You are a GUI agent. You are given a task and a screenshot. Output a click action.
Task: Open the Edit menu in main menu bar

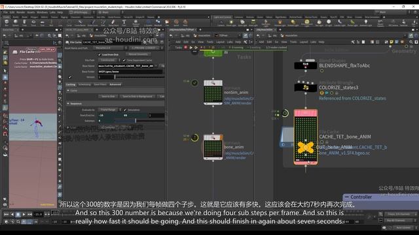[x=12, y=12]
